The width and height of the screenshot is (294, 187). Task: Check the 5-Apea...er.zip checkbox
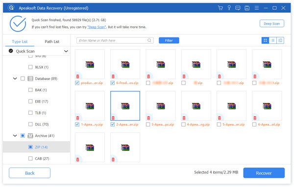219,124
